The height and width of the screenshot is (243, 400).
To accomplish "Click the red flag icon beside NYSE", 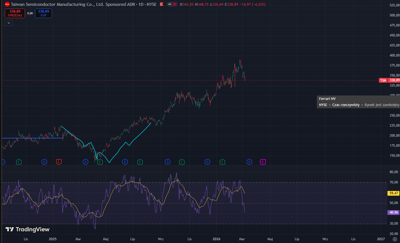I will [x=162, y=4].
